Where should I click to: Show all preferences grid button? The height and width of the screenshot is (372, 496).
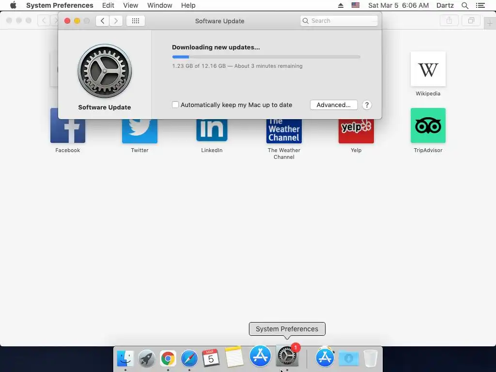(x=136, y=21)
